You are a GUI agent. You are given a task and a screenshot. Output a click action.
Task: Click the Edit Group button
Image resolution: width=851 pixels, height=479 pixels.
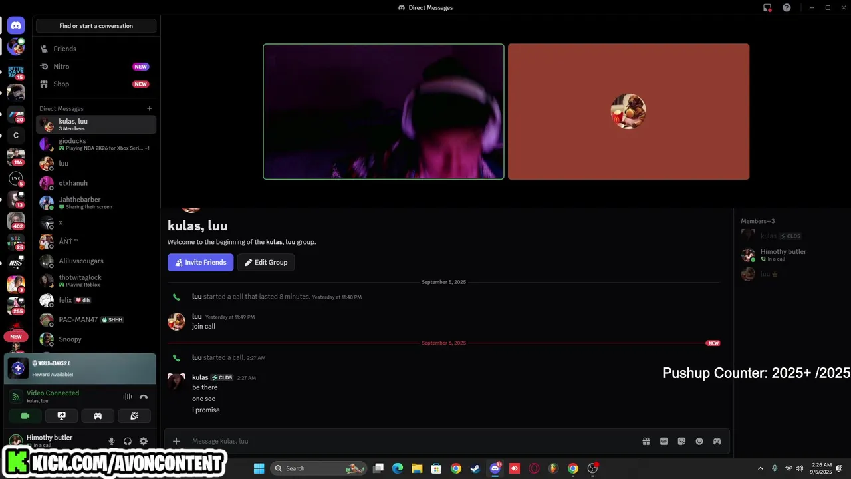(266, 262)
